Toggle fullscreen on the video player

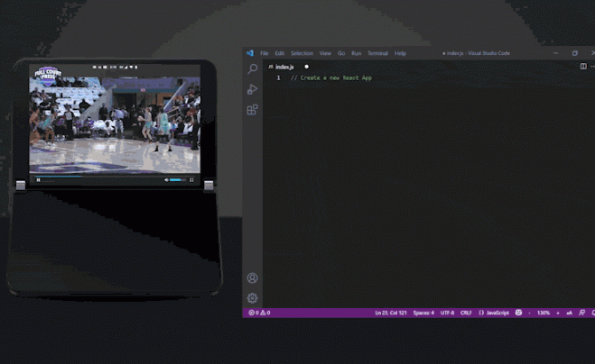point(191,179)
